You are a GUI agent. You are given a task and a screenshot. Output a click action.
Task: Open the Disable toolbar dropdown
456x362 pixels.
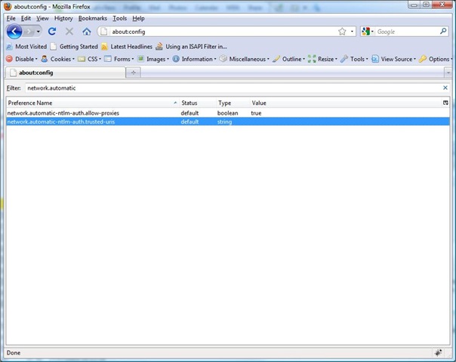pos(21,59)
